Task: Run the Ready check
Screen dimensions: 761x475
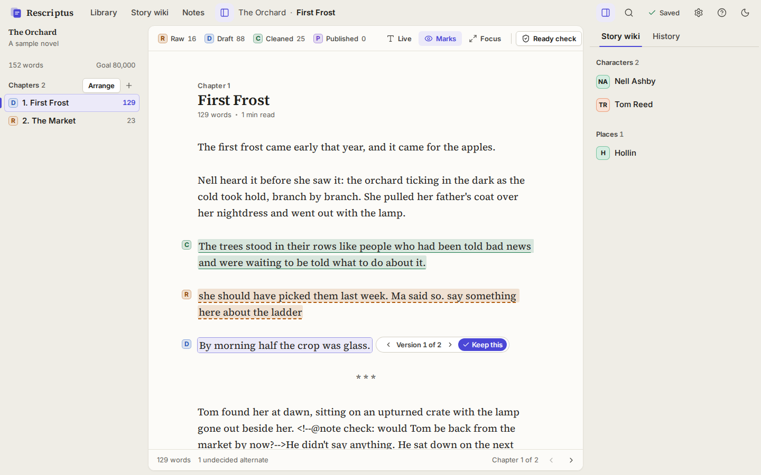Action: coord(549,39)
